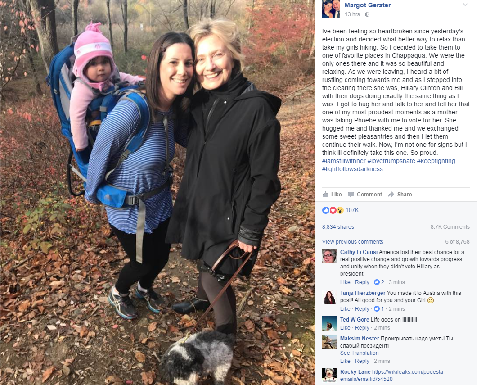
Task: Click the globe privacy icon beside 13 hrs
Action: coord(367,14)
